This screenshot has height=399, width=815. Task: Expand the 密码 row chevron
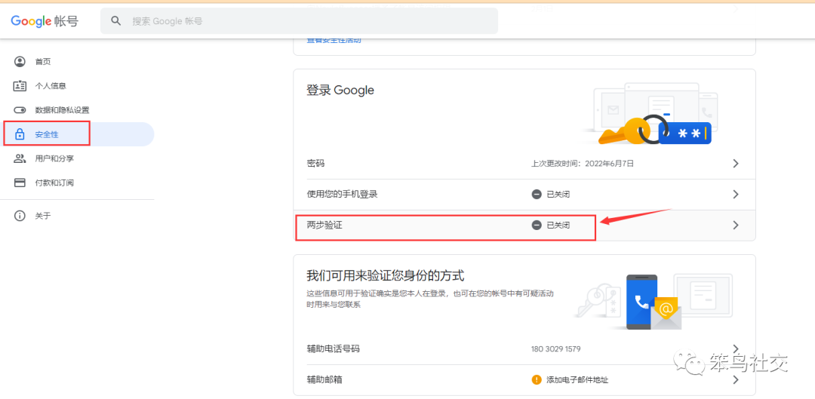(736, 163)
